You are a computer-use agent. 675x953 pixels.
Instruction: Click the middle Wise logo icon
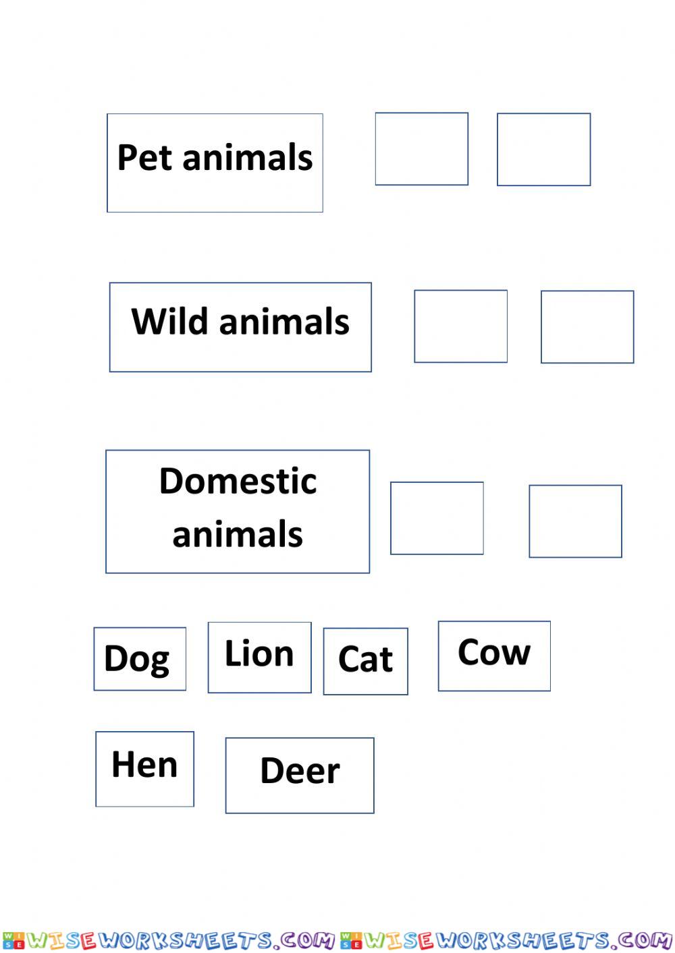[351, 940]
